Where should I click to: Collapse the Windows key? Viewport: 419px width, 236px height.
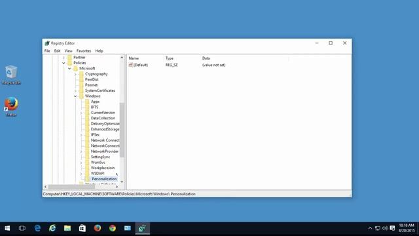75,96
